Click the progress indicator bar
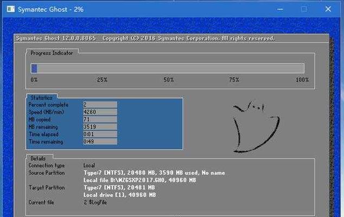Image resolution: width=344 pixels, height=217 pixels. [x=168, y=68]
